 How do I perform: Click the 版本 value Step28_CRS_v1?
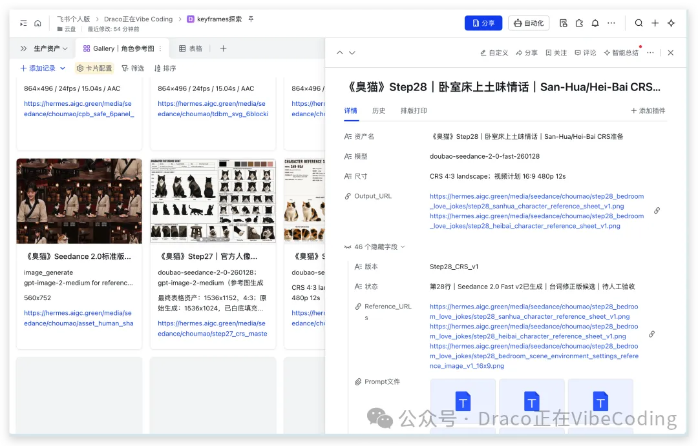(454, 267)
